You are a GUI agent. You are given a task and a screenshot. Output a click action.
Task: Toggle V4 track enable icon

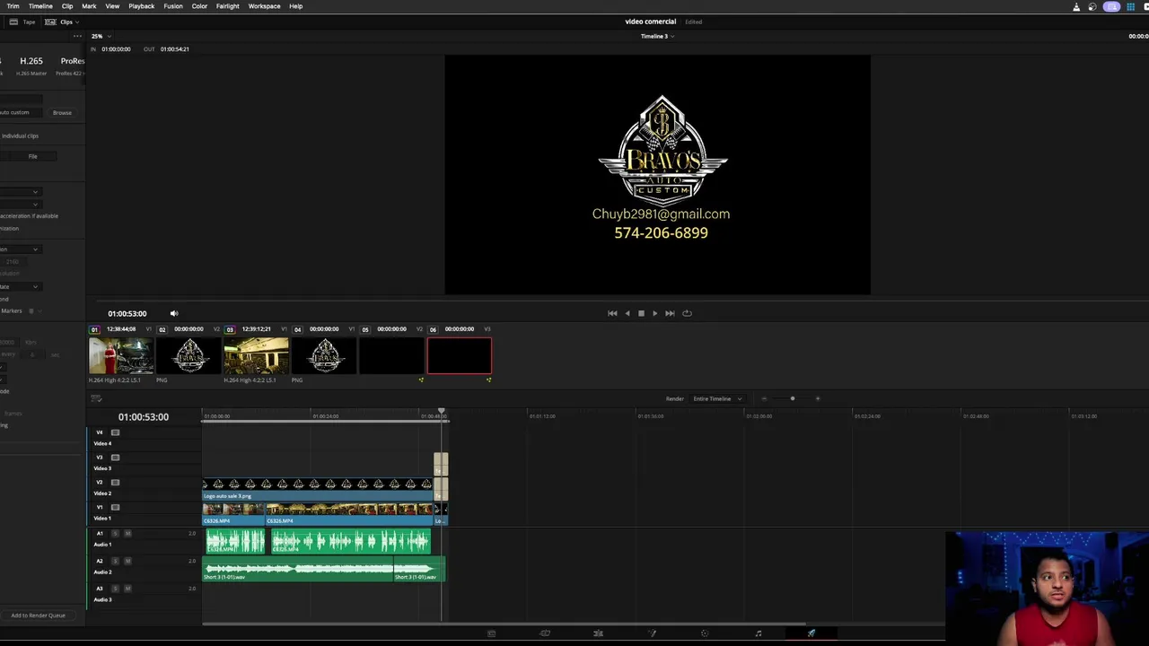pyautogui.click(x=115, y=432)
